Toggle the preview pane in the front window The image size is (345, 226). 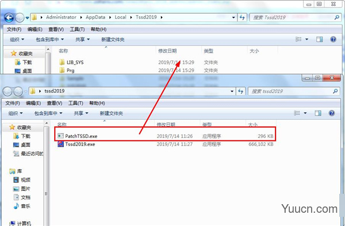tap(318, 113)
